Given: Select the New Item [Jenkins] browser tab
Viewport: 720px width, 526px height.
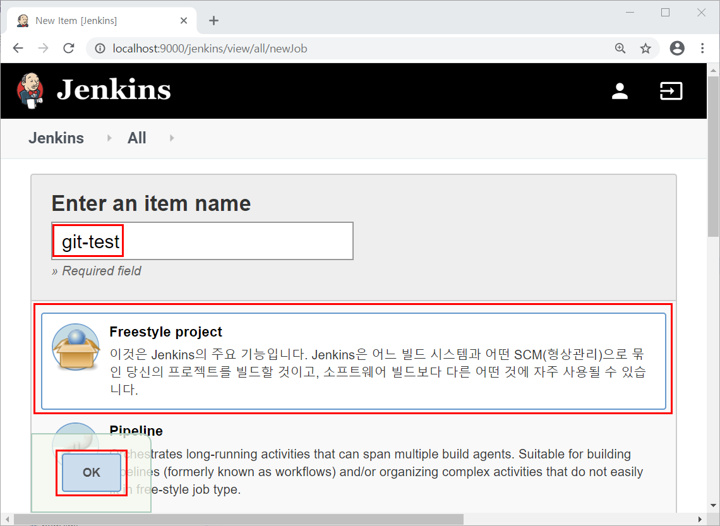Looking at the screenshot, I should tap(102, 21).
